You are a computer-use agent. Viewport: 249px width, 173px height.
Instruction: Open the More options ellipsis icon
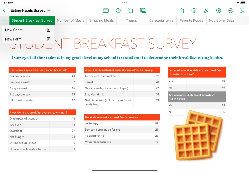(231, 10)
